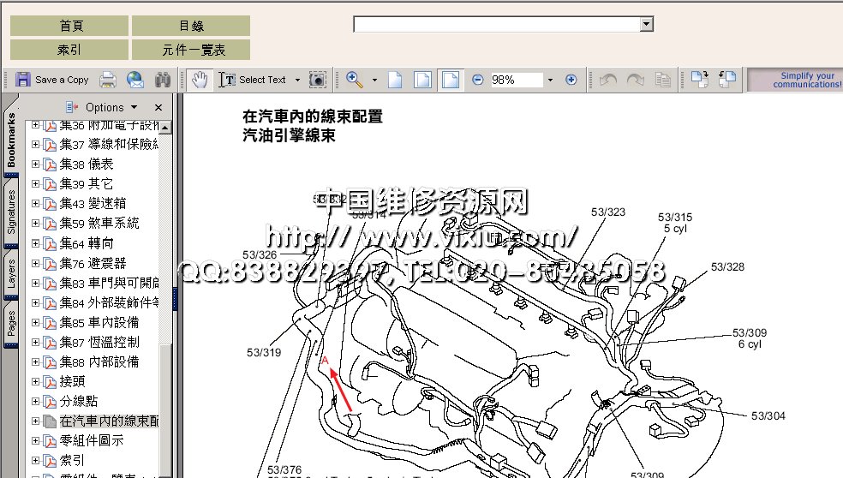The image size is (843, 478).
Task: Click the Save a Copy floppy icon
Action: [23, 80]
